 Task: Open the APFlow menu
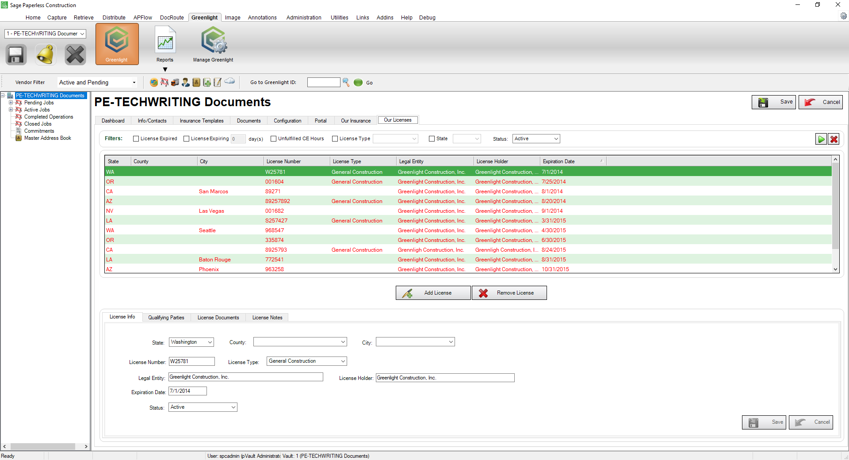[143, 18]
